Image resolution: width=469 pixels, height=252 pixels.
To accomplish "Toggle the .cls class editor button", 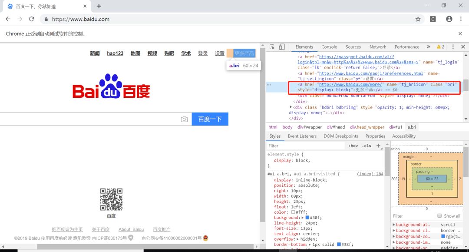I will pos(367,146).
